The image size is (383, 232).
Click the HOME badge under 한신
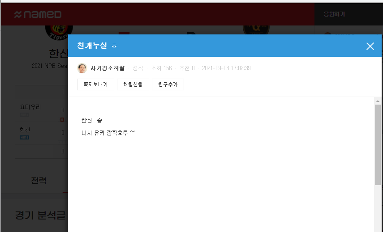24,137
